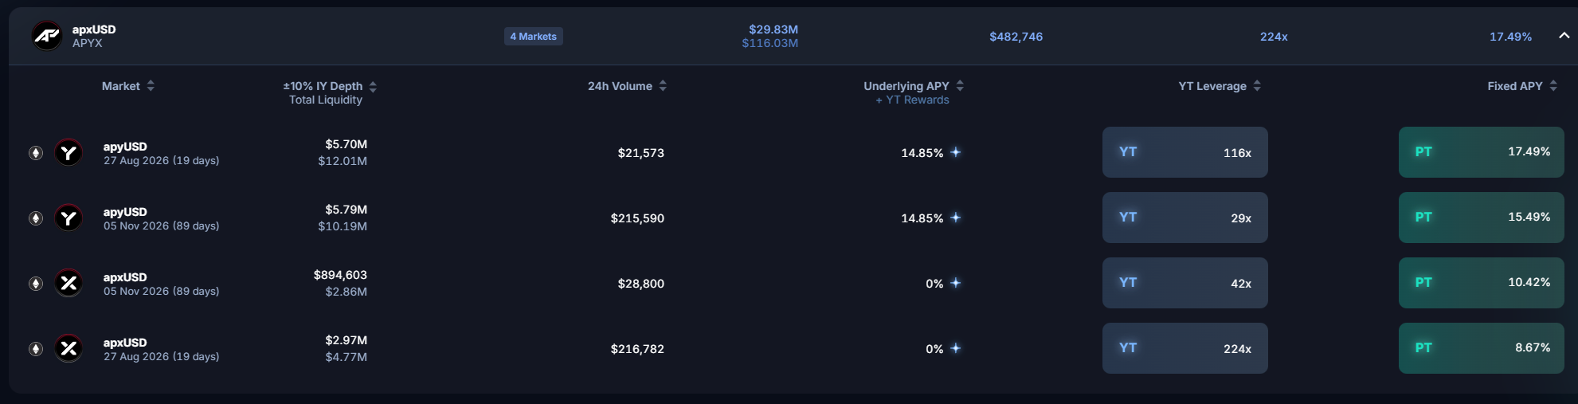Open YT 116x for apyUSD 27 Aug
The height and width of the screenshot is (404, 1578).
point(1185,152)
